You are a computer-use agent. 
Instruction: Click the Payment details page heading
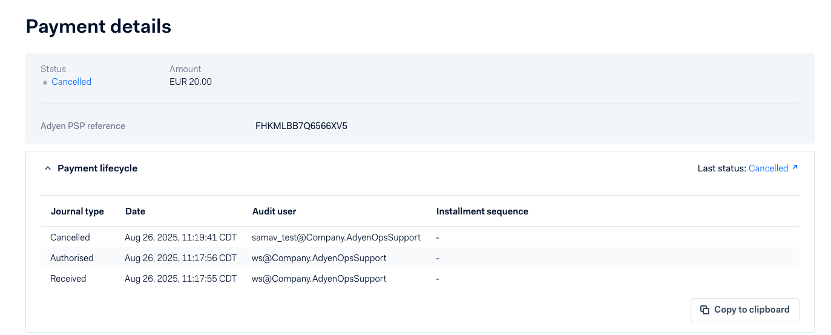pos(99,27)
